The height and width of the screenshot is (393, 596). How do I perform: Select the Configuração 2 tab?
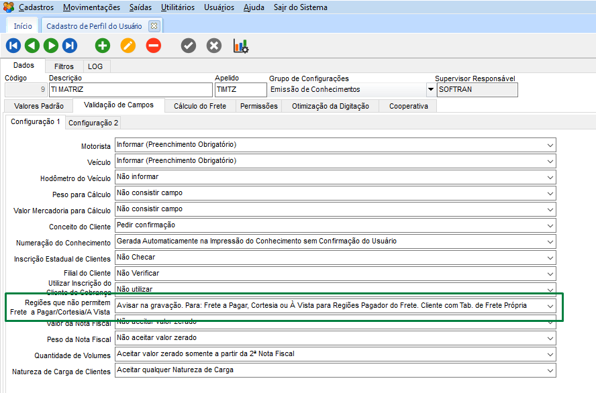[x=93, y=123]
